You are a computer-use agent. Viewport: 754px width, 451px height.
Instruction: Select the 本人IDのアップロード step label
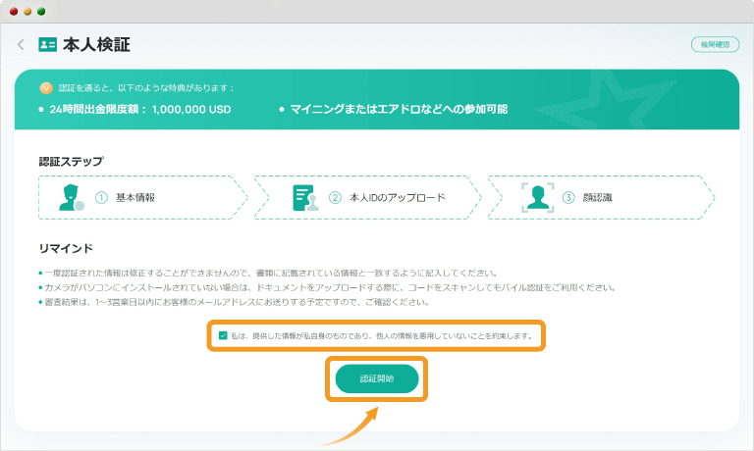click(x=397, y=197)
